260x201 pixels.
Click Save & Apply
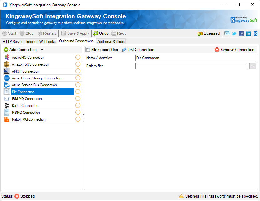[75, 33]
